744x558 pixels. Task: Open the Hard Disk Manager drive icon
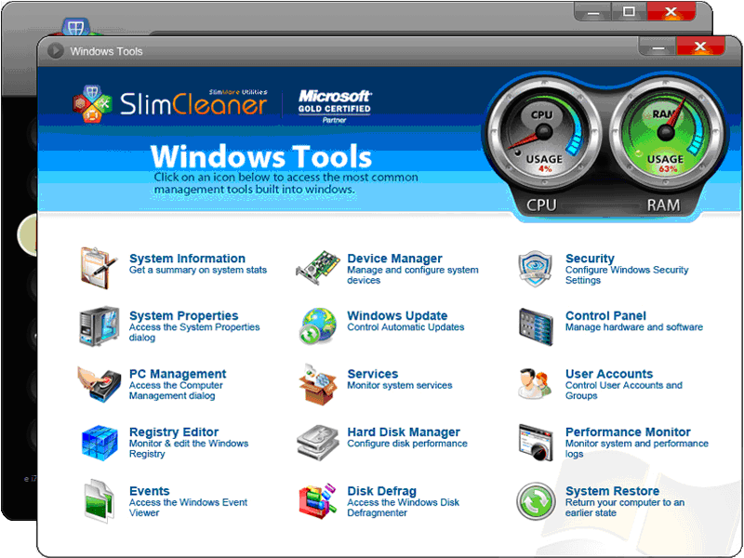click(x=318, y=443)
